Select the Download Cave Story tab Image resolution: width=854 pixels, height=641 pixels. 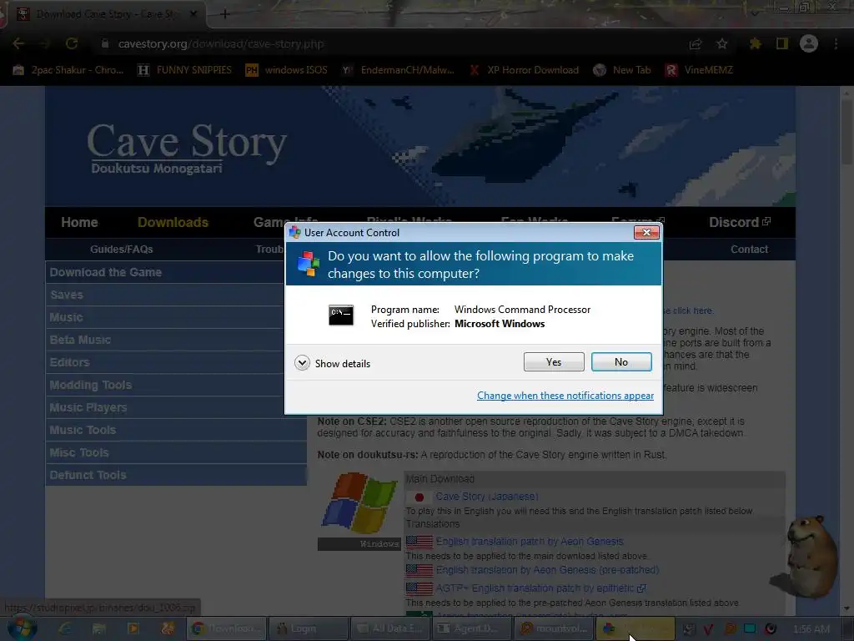[x=107, y=14]
